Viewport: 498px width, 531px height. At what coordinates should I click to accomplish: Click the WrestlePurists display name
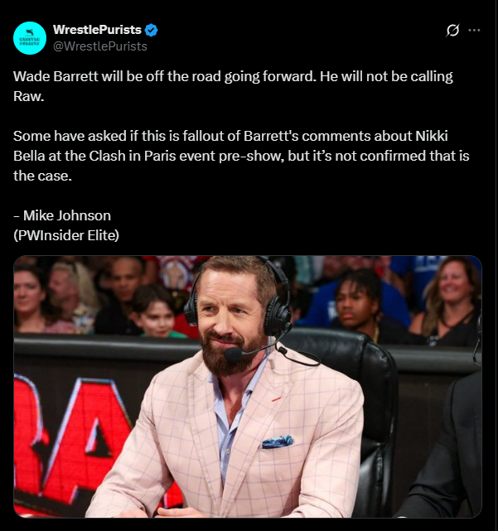[97, 30]
